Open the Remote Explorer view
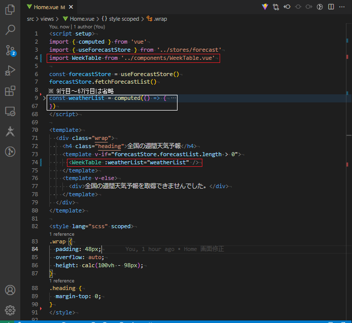This screenshot has height=323, width=352. click(10, 111)
